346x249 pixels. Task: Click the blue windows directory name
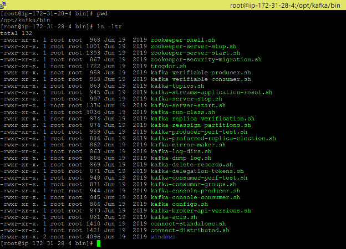163,237
